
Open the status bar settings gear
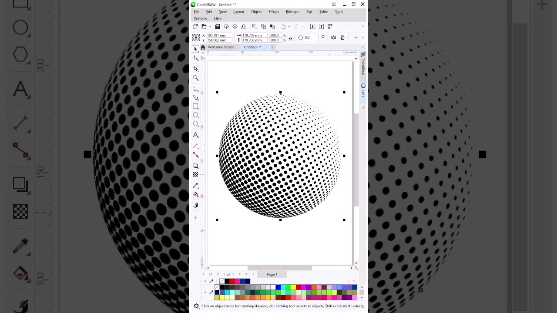(196, 306)
